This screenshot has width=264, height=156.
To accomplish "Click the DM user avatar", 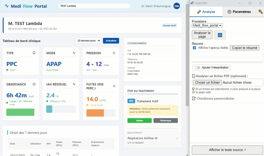I will pos(177,6).
